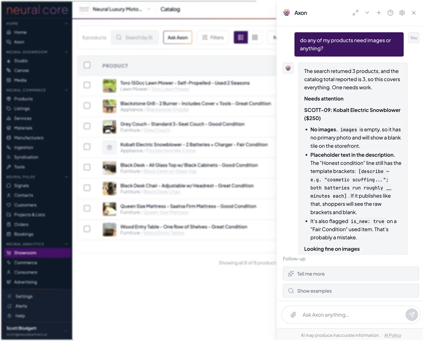Switch catalog to list view
The width and height of the screenshot is (424, 341).
[241, 37]
